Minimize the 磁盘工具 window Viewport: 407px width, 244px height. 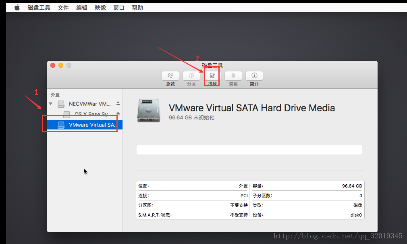coord(61,65)
